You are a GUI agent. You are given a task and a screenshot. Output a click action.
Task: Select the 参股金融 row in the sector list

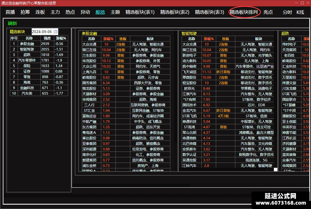click(39, 44)
